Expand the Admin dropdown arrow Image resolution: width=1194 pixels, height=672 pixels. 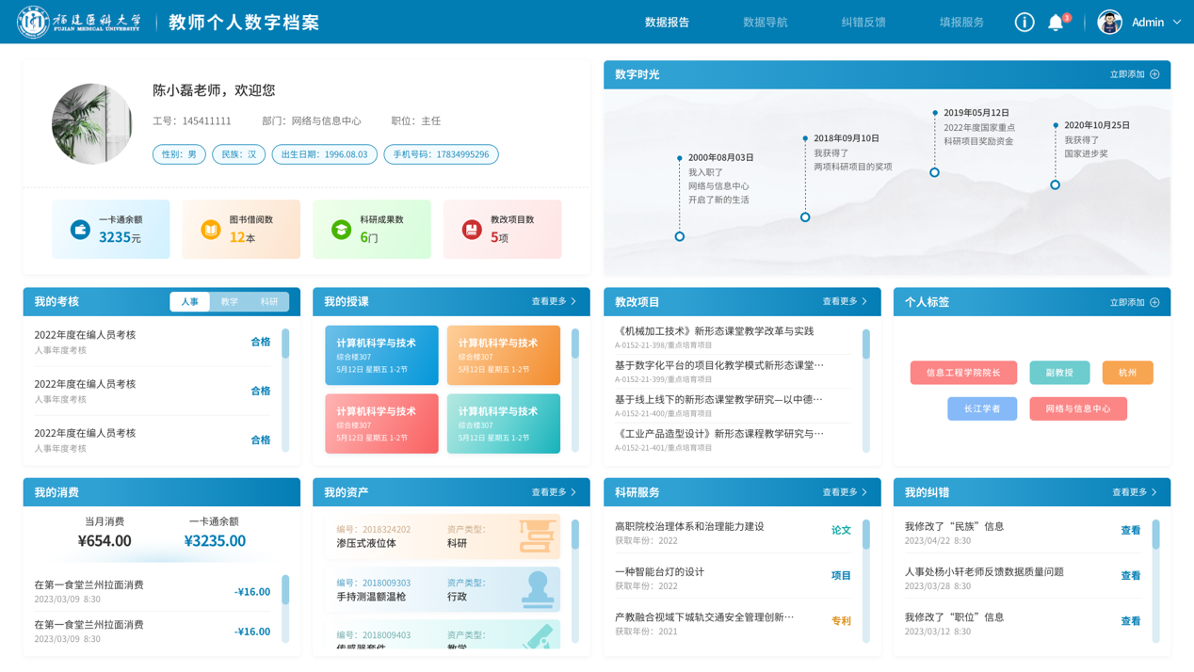1177,22
